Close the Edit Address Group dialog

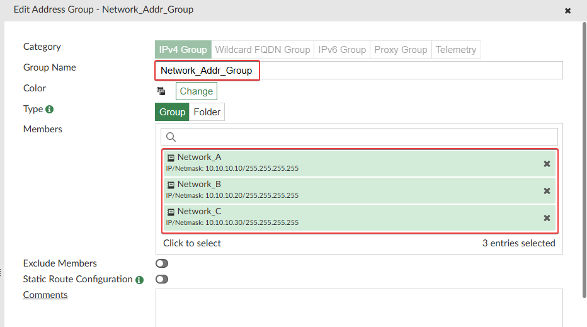567,11
